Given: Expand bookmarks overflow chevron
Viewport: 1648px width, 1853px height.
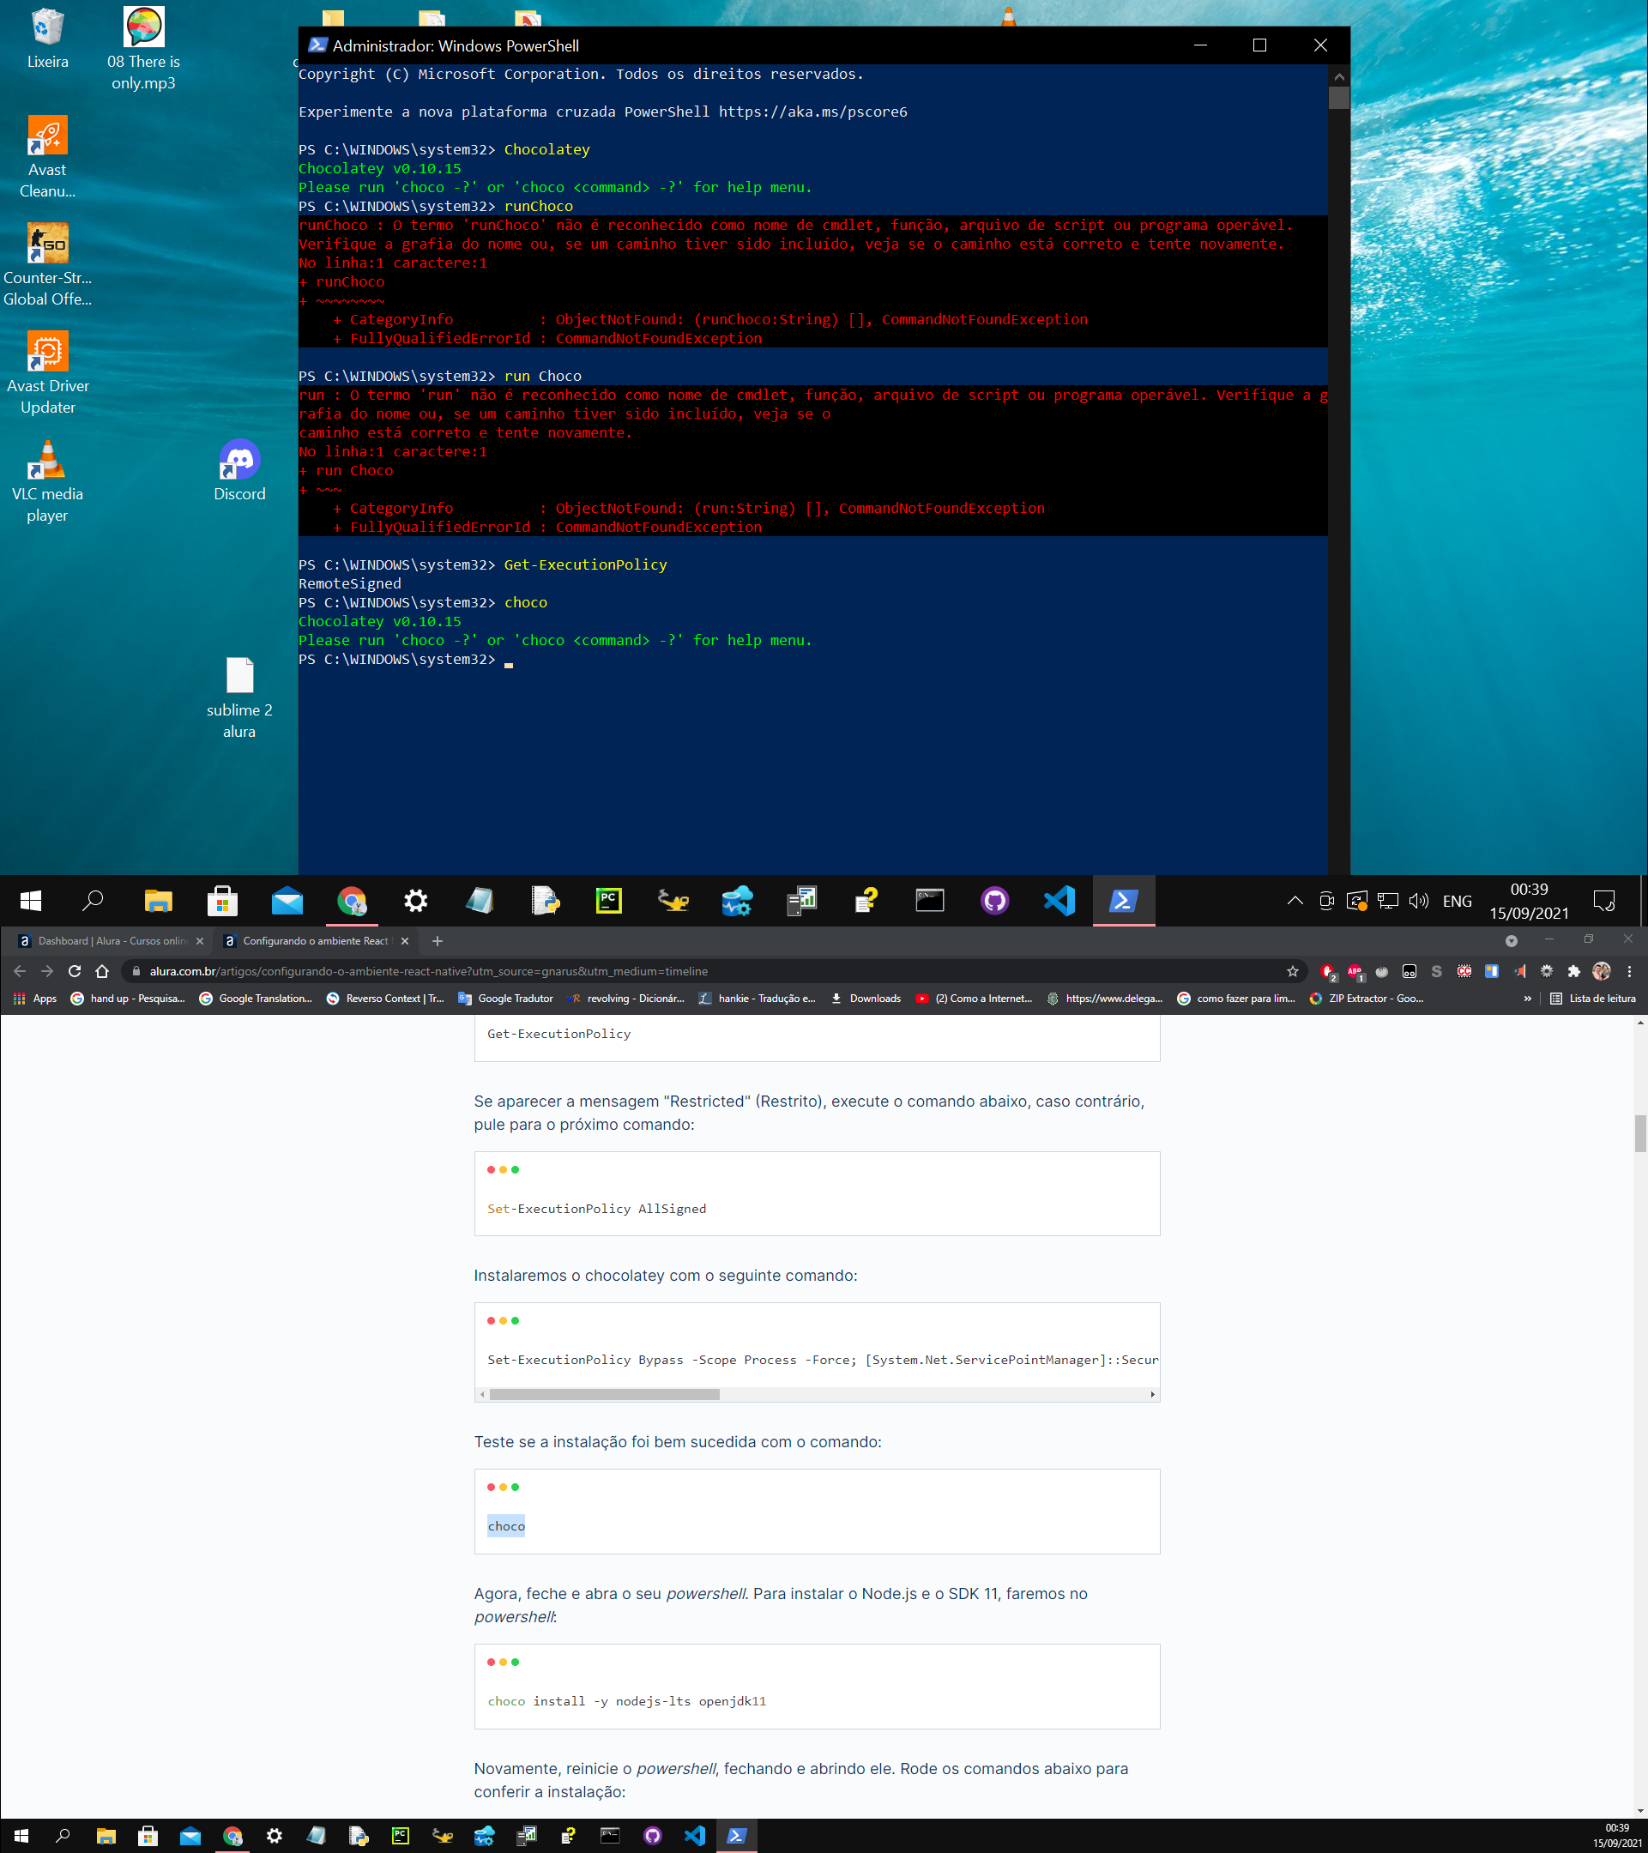Looking at the screenshot, I should click(x=1527, y=998).
